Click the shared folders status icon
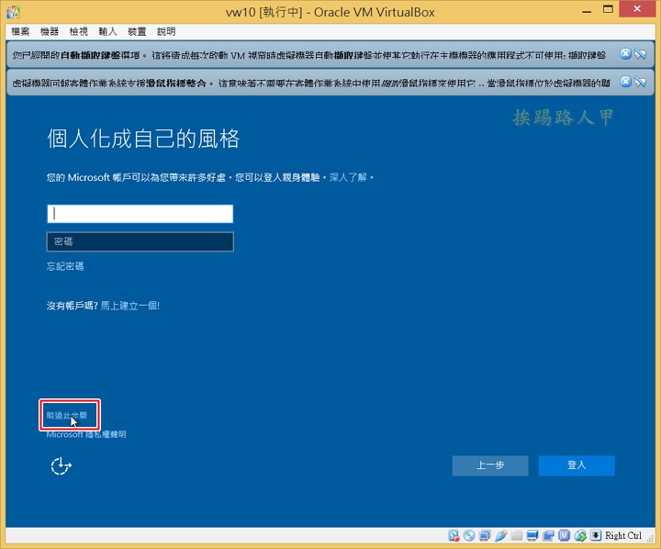Screen dimensions: 661x549 516,535
